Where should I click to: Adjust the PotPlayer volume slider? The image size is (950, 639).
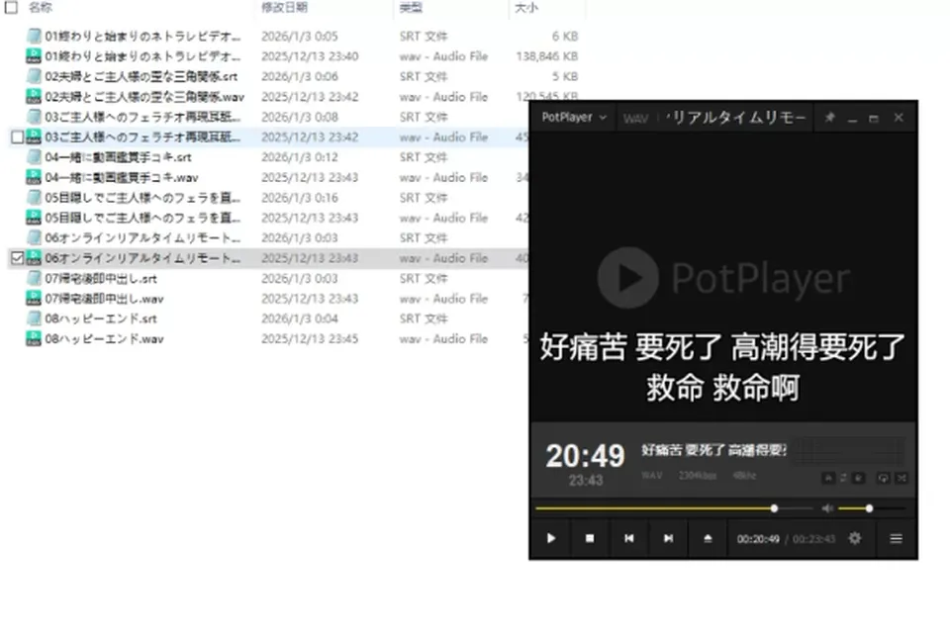[871, 508]
